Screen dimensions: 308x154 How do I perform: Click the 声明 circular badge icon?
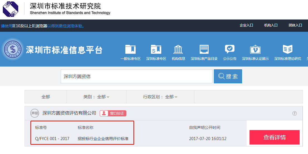click(35, 113)
